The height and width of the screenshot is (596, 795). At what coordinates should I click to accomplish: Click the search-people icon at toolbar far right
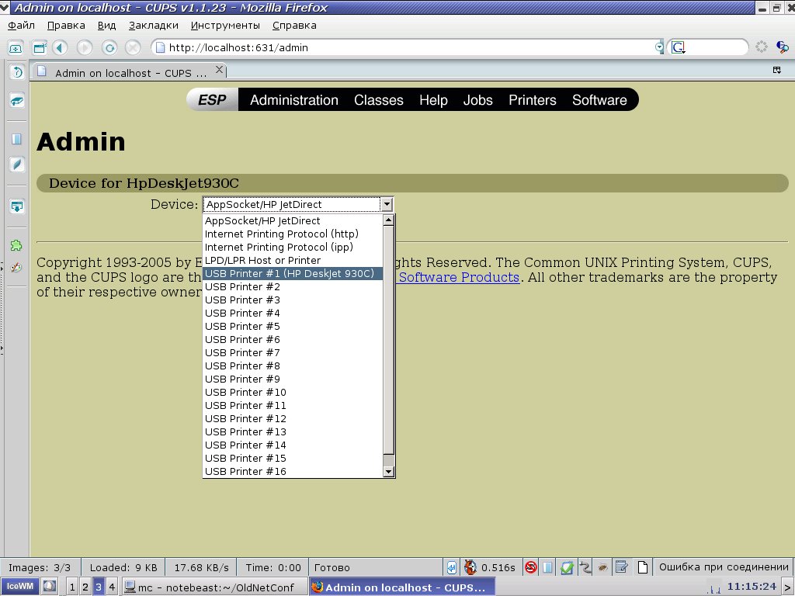783,47
